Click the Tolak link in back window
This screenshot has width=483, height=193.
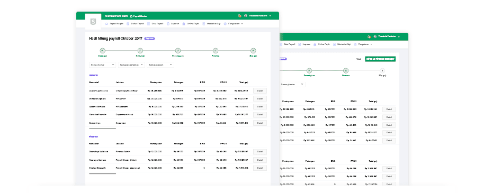click(359, 59)
